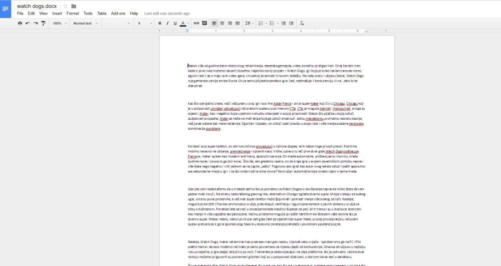This screenshot has height=266, width=501.
Task: Click the document title field
Action: [38, 6]
